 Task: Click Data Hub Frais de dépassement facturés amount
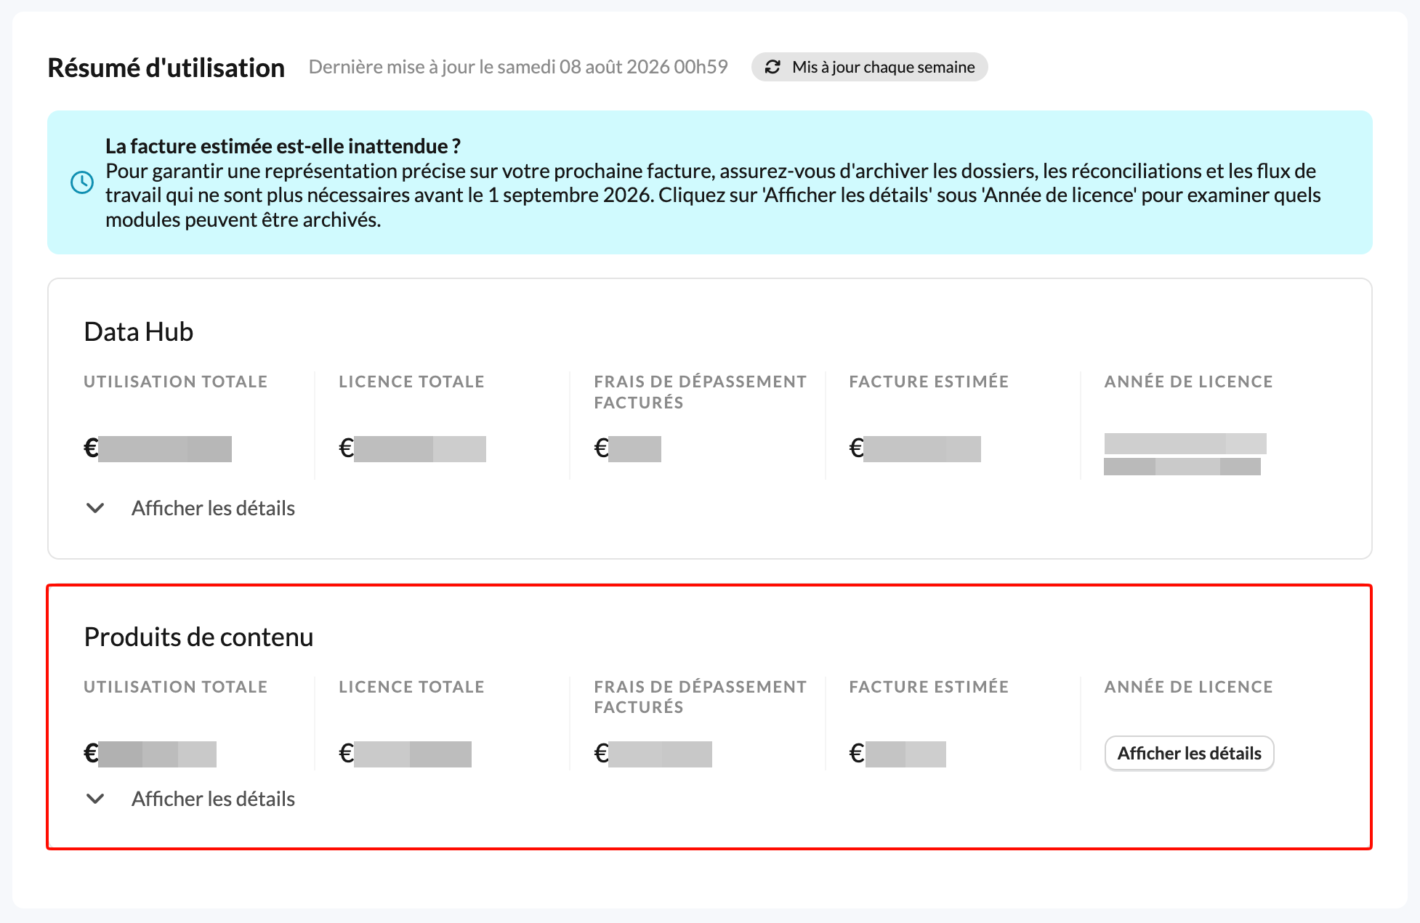tap(627, 448)
